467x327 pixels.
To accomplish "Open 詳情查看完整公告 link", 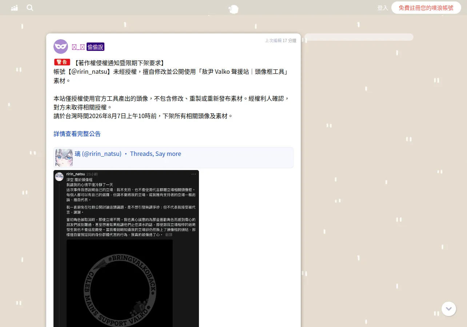I will pyautogui.click(x=77, y=134).
